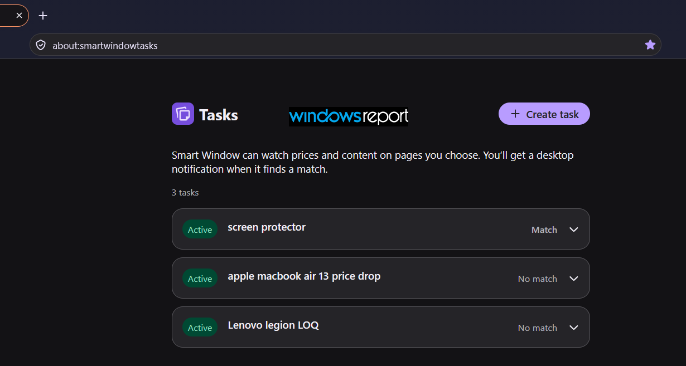Open a new tab with plus icon
Viewport: 686px width, 366px height.
[43, 16]
